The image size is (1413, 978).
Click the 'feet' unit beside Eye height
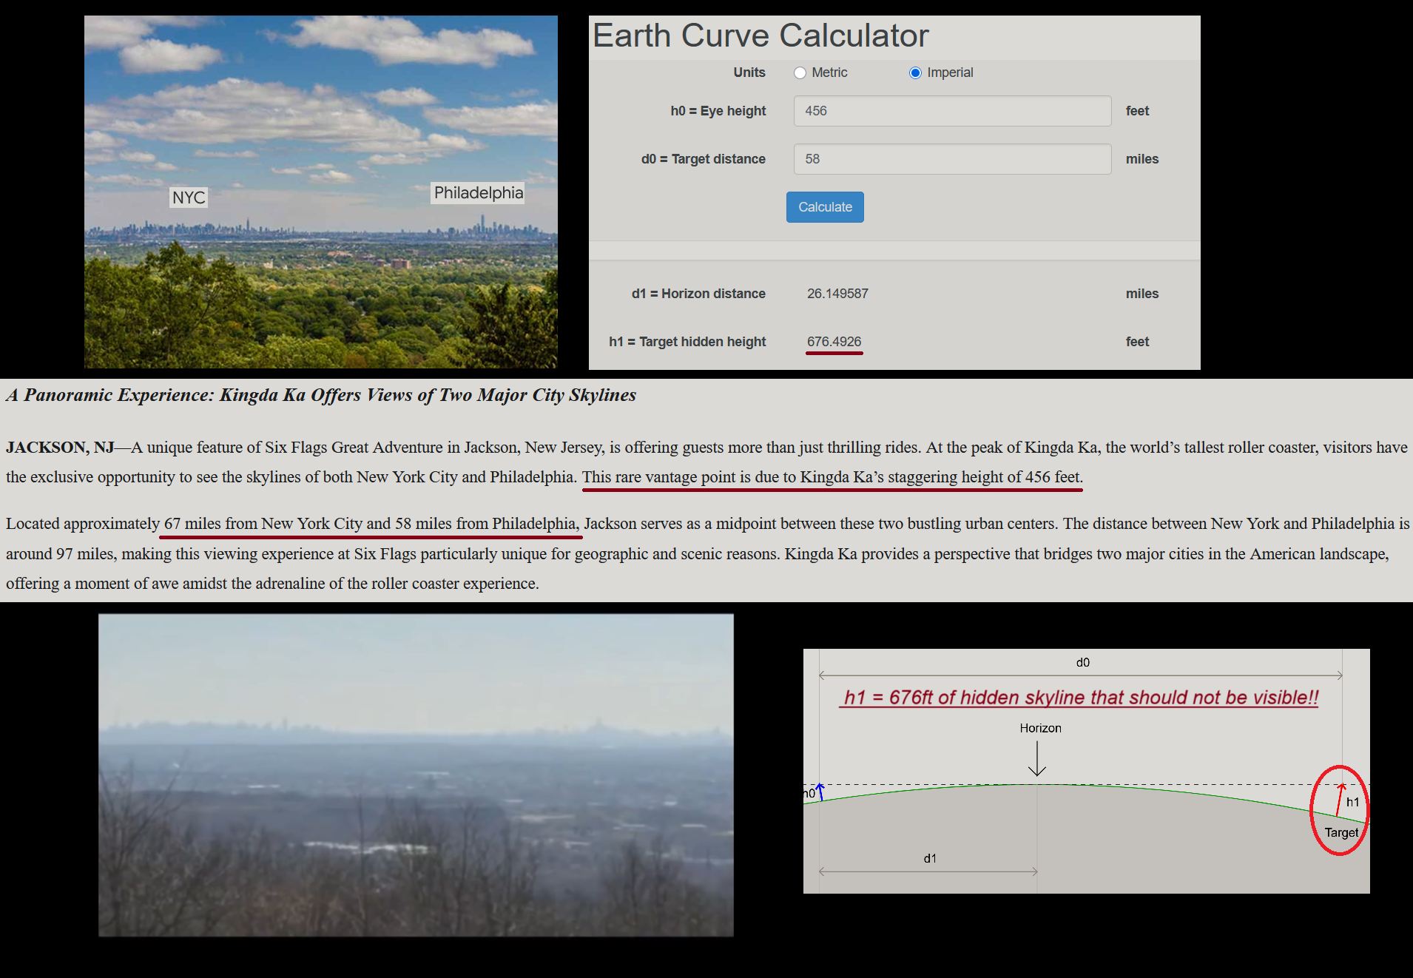(x=1137, y=111)
